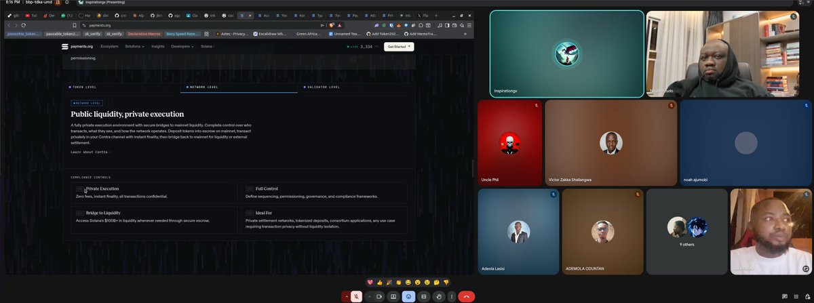Select the Adeola Lasisi participant tile
Viewport: 814px width, 303px height.
pyautogui.click(x=518, y=232)
